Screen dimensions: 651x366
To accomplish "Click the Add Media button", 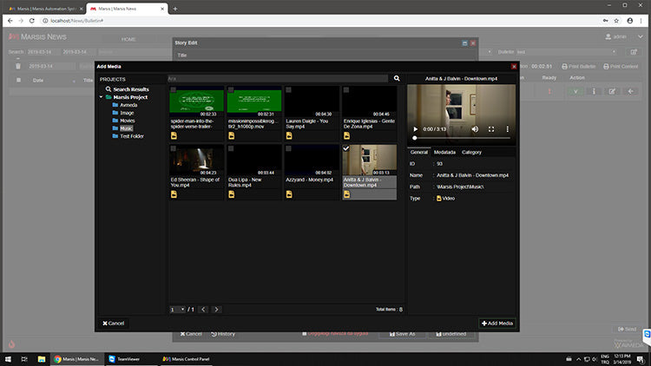I will pyautogui.click(x=496, y=323).
